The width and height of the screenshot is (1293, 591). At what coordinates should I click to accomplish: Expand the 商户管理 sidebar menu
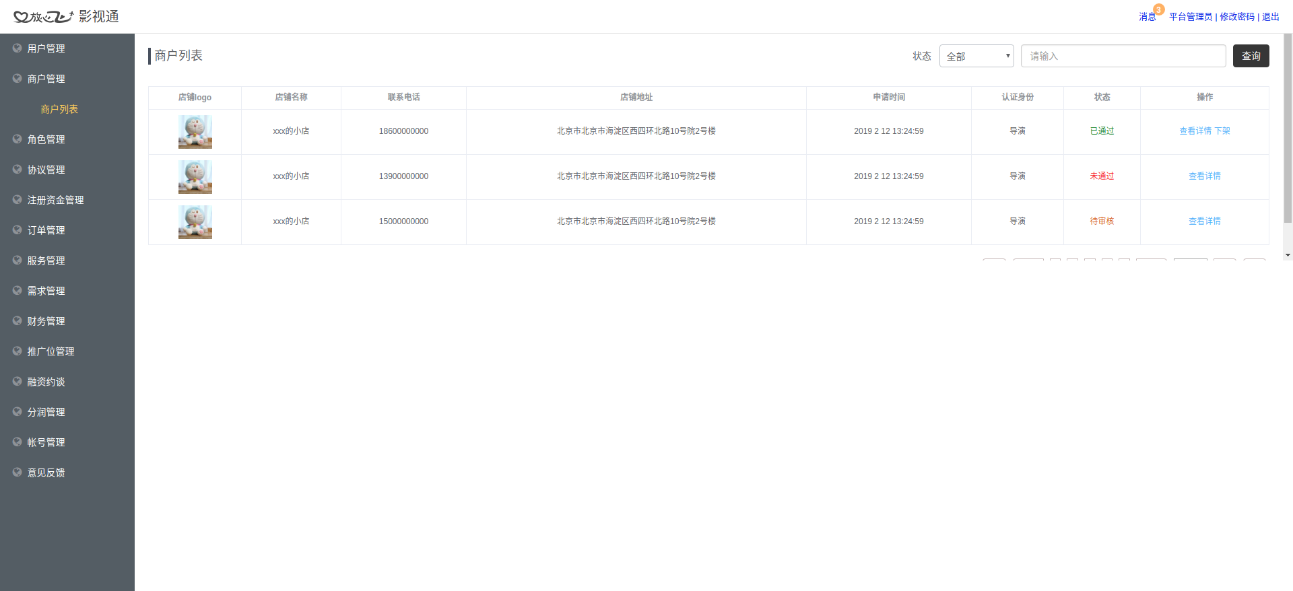click(x=46, y=79)
